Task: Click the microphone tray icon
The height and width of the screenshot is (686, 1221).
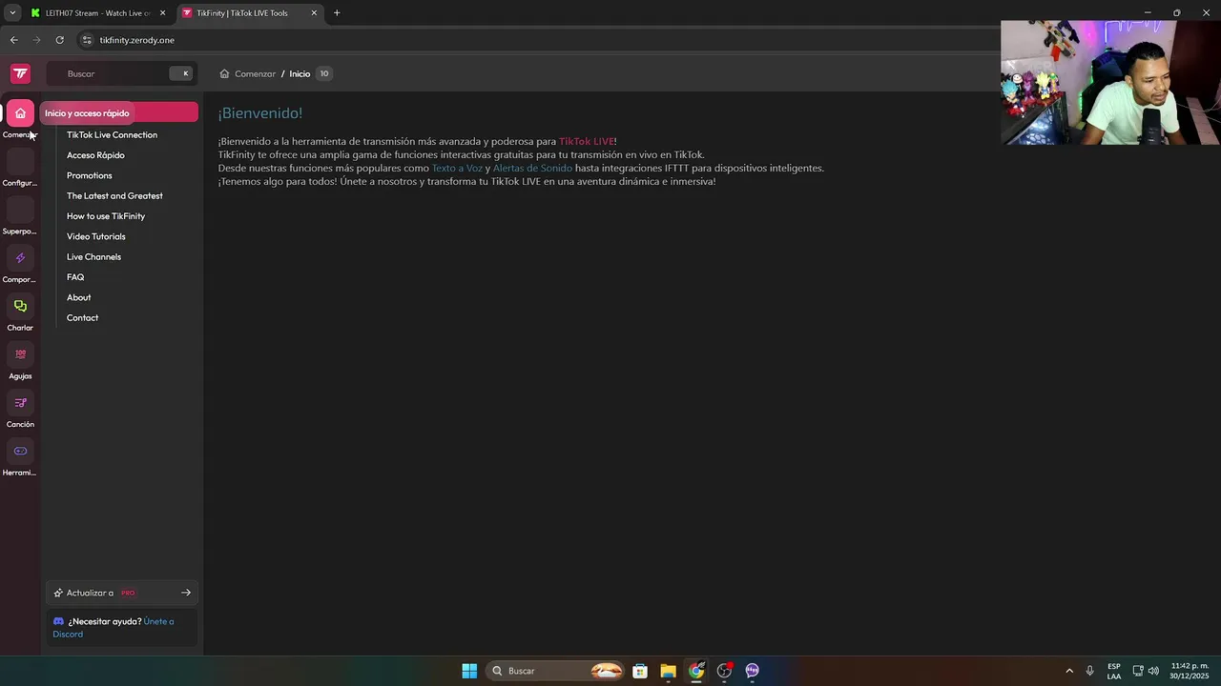Action: pyautogui.click(x=1089, y=671)
